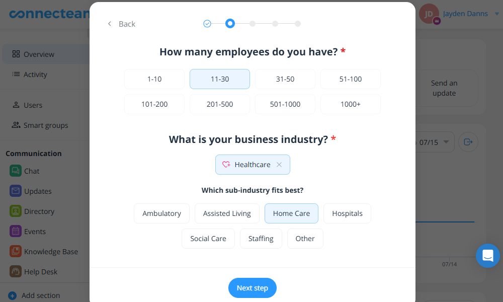
Task: Open the Directory icon in sidebar
Action: (16, 211)
